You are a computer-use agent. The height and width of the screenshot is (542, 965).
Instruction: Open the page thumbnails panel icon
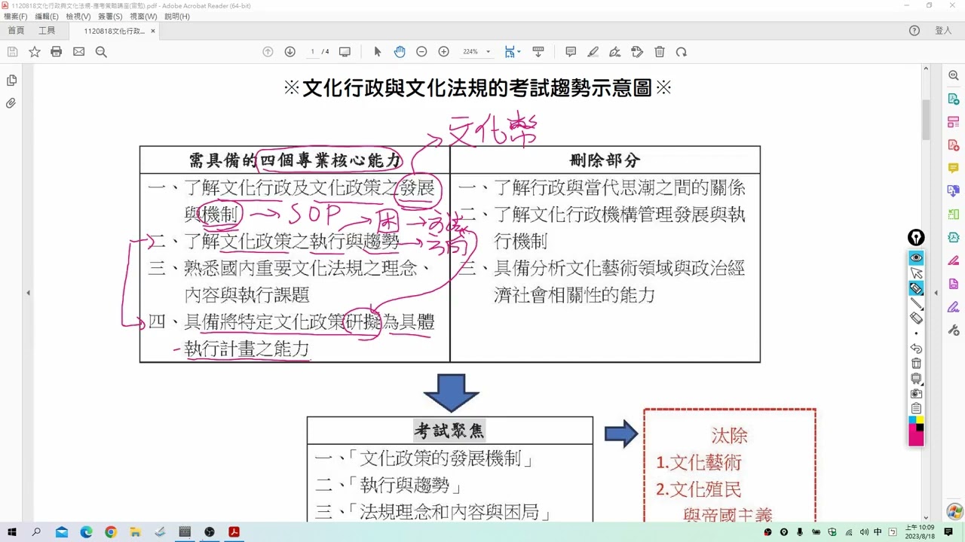coord(11,81)
